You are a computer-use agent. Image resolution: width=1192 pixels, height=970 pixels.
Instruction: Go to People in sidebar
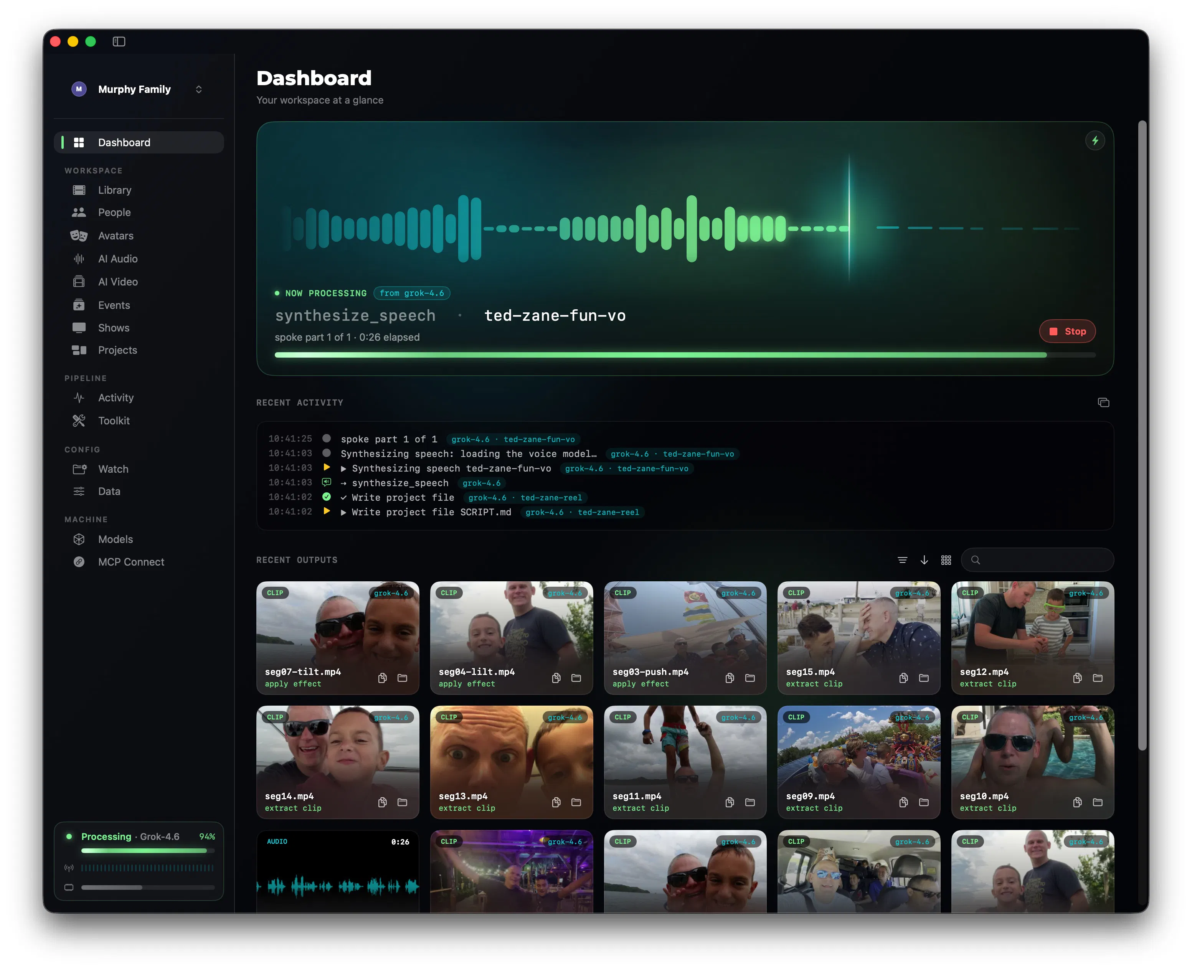point(139,212)
